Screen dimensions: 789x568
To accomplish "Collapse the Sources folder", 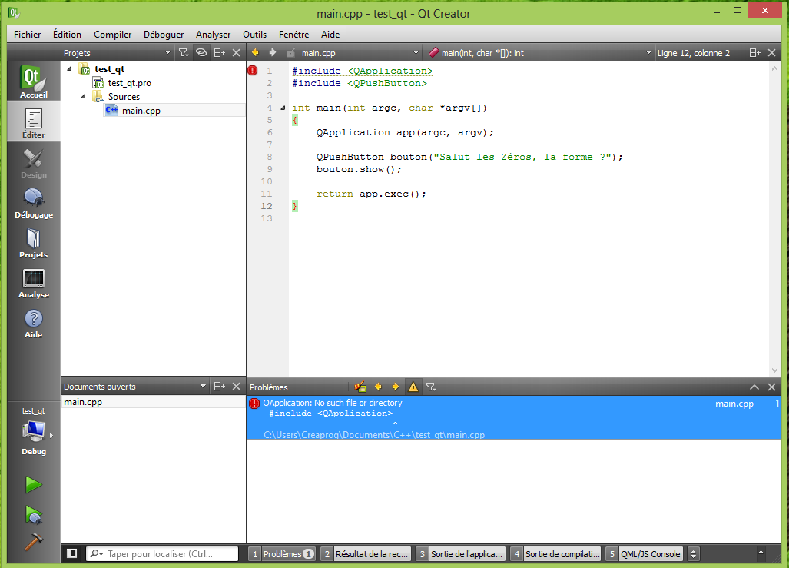I will (83, 96).
